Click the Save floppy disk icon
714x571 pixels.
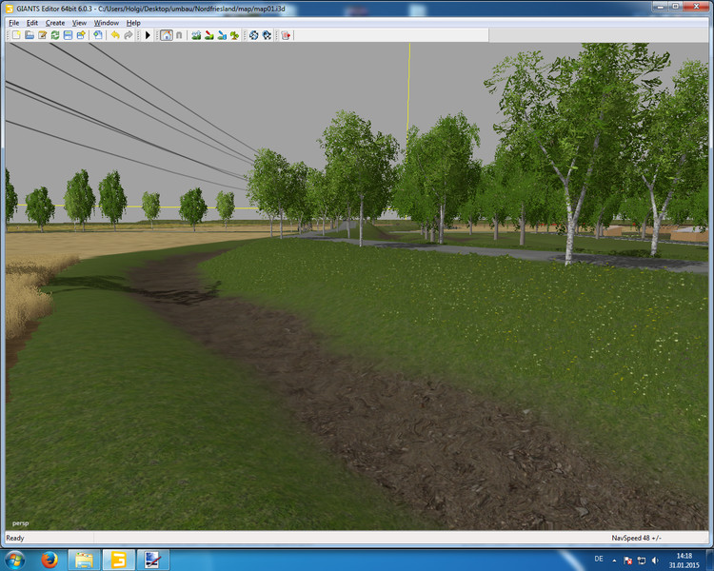pos(68,35)
